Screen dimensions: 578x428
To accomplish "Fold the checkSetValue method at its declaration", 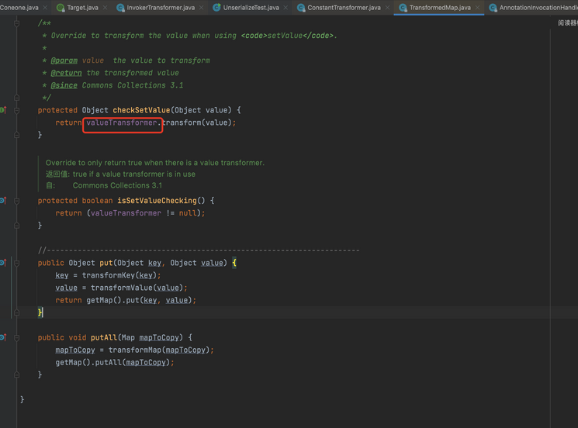I will 16,110.
